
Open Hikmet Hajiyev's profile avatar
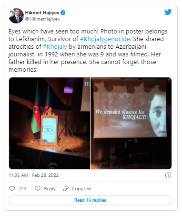(x=16, y=16)
